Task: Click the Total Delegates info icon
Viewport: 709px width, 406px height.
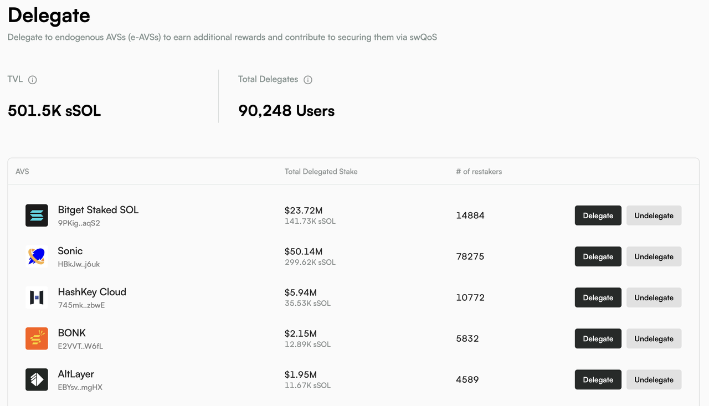Action: [x=308, y=80]
